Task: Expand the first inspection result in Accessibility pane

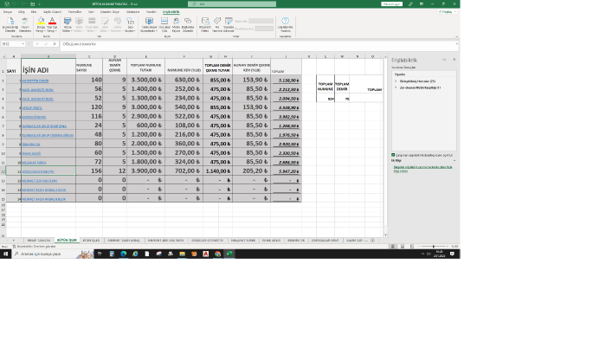Action: (x=396, y=81)
